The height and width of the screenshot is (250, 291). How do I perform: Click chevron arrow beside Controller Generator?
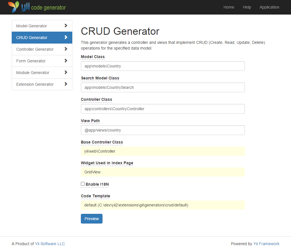click(66, 49)
